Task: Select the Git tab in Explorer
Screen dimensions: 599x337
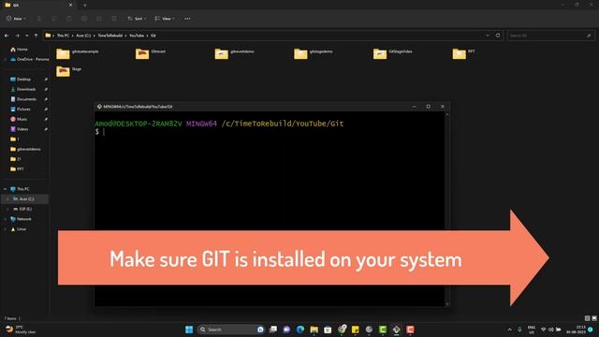Action: tap(38, 5)
